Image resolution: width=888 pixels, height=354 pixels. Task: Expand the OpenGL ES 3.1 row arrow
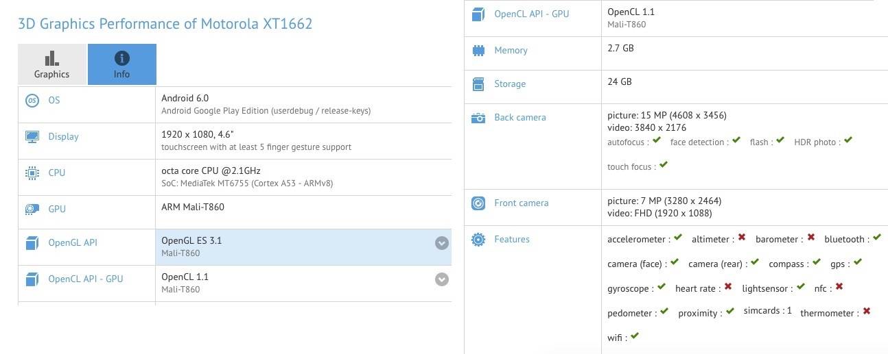(442, 243)
